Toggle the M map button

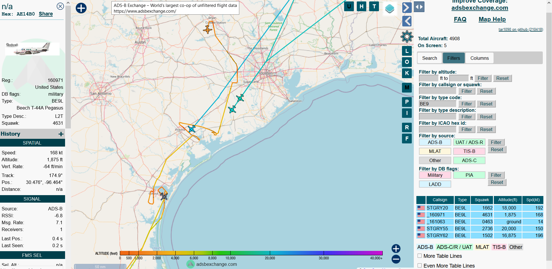(x=407, y=87)
